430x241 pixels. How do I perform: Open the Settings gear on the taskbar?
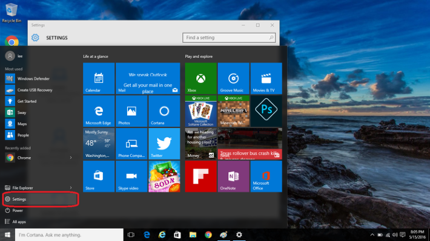[239, 235]
